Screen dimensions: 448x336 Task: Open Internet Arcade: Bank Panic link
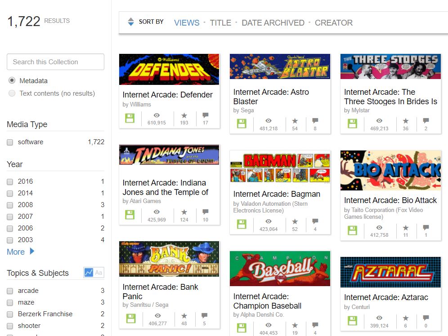(160, 292)
